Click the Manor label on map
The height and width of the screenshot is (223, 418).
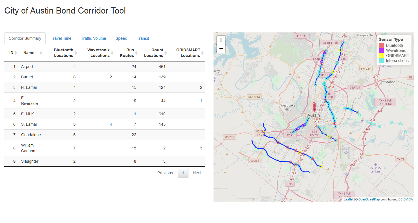point(390,82)
